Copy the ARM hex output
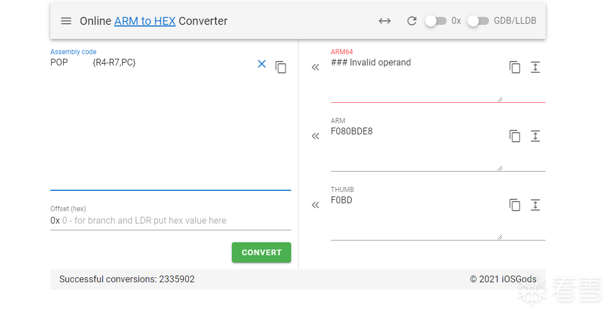This screenshot has height=319, width=614. pyautogui.click(x=514, y=136)
